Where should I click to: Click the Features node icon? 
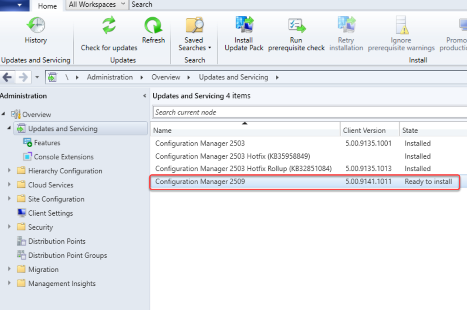(27, 143)
